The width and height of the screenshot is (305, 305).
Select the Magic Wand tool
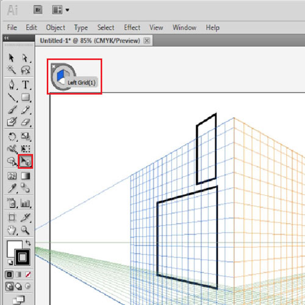tap(12, 70)
